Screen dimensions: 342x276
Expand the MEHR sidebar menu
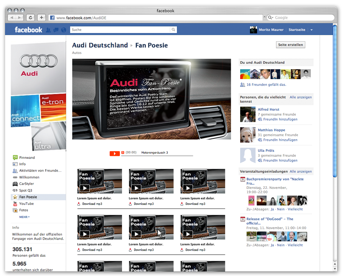[24, 217]
